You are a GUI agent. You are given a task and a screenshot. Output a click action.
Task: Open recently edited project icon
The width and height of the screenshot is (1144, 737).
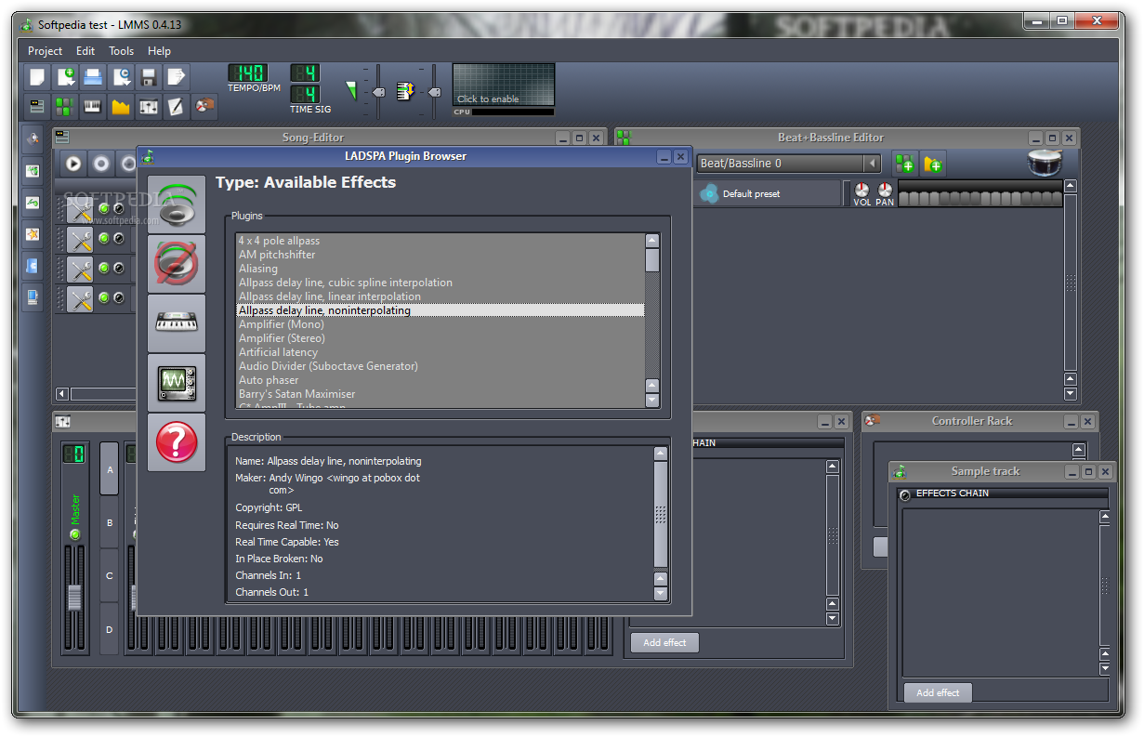tap(122, 77)
